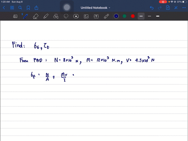Select the selected medium stroke thickness
The width and height of the screenshot is (188, 141).
[x=141, y=16]
